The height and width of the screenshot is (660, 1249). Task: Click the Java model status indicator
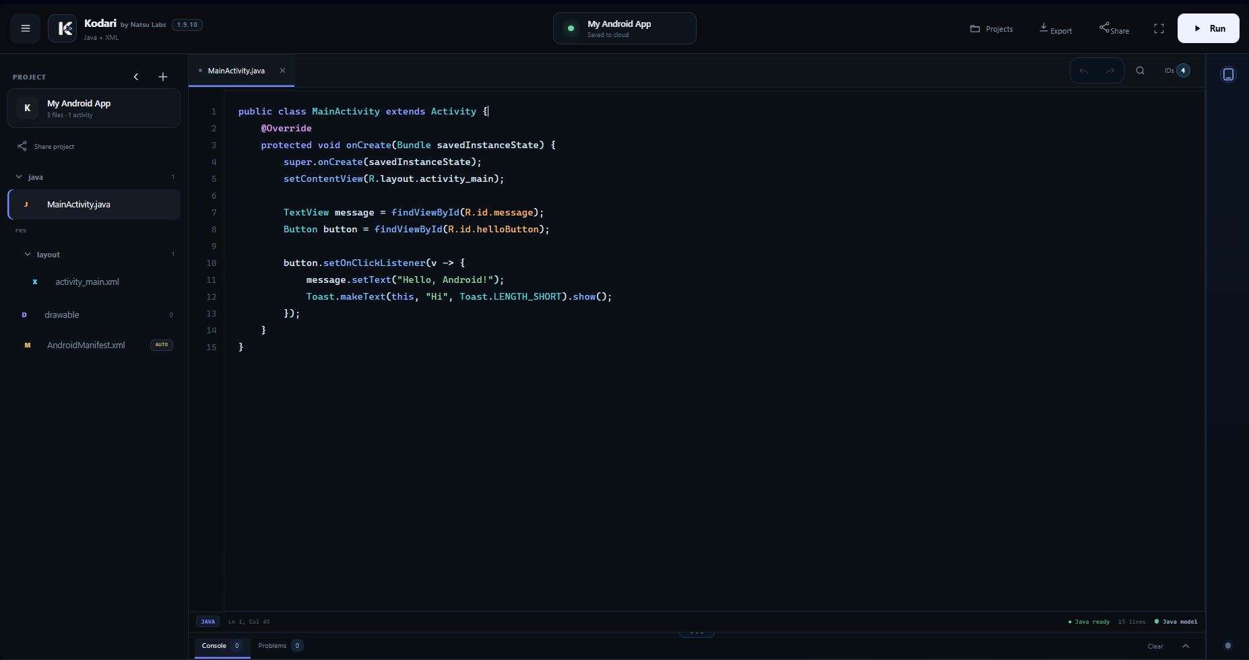pos(1176,622)
